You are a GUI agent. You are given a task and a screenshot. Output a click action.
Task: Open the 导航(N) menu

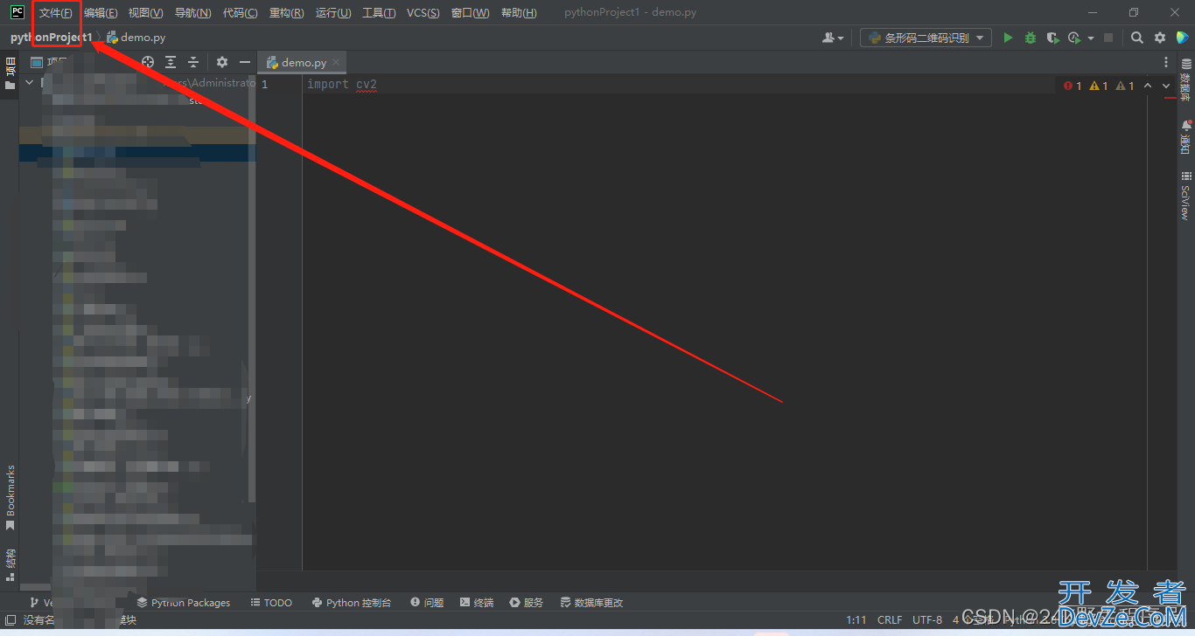192,13
